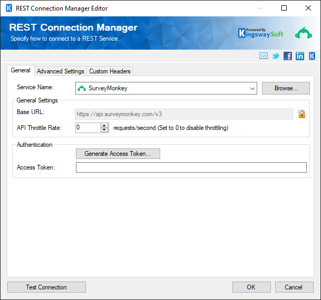This screenshot has height=300, width=321.
Task: Click the Cancel button
Action: click(294, 287)
